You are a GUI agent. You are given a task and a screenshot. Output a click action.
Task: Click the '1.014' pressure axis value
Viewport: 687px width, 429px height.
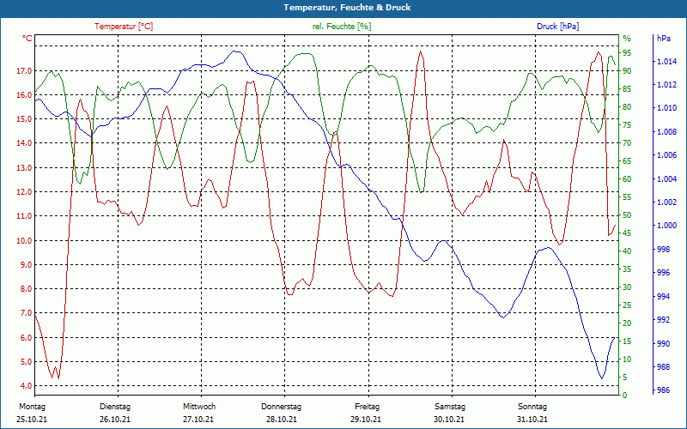coord(666,62)
